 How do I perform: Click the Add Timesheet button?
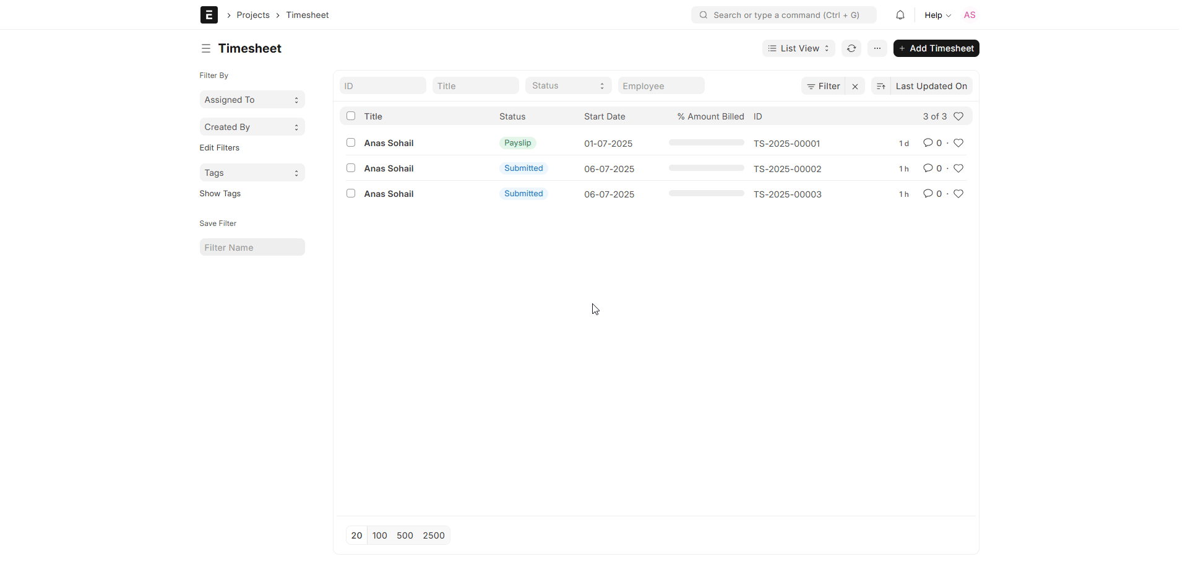point(936,48)
